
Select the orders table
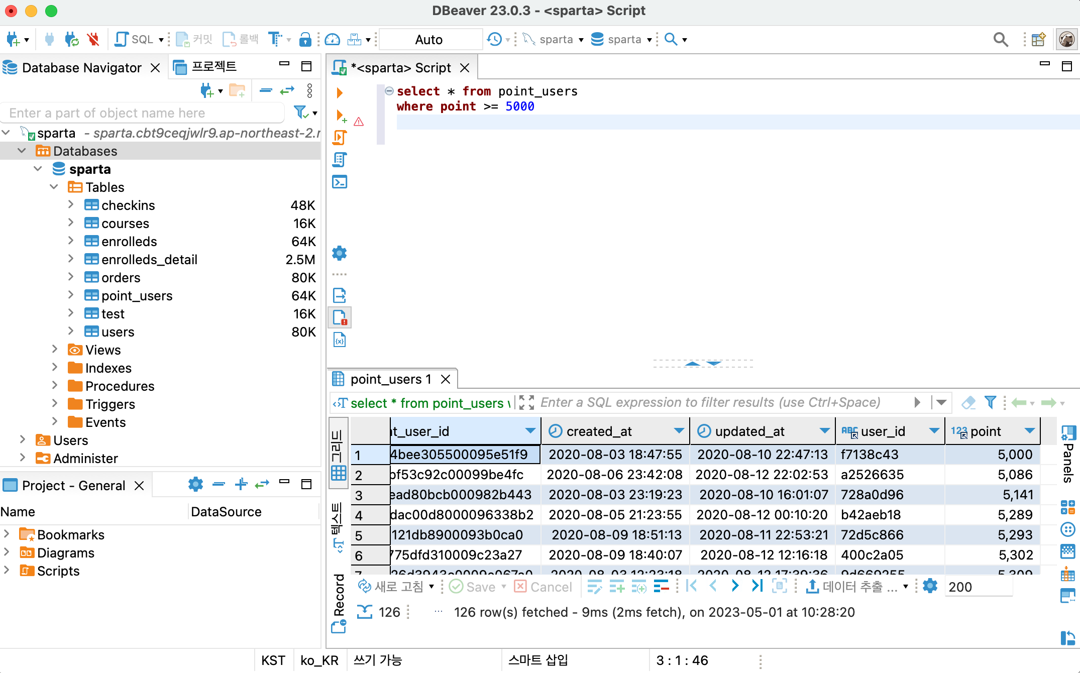point(121,278)
